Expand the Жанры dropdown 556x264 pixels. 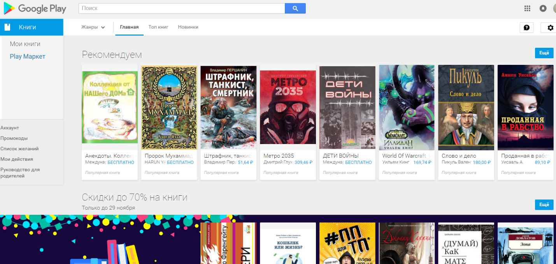93,27
